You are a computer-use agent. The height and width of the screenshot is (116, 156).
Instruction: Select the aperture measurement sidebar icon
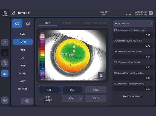coord(5,53)
